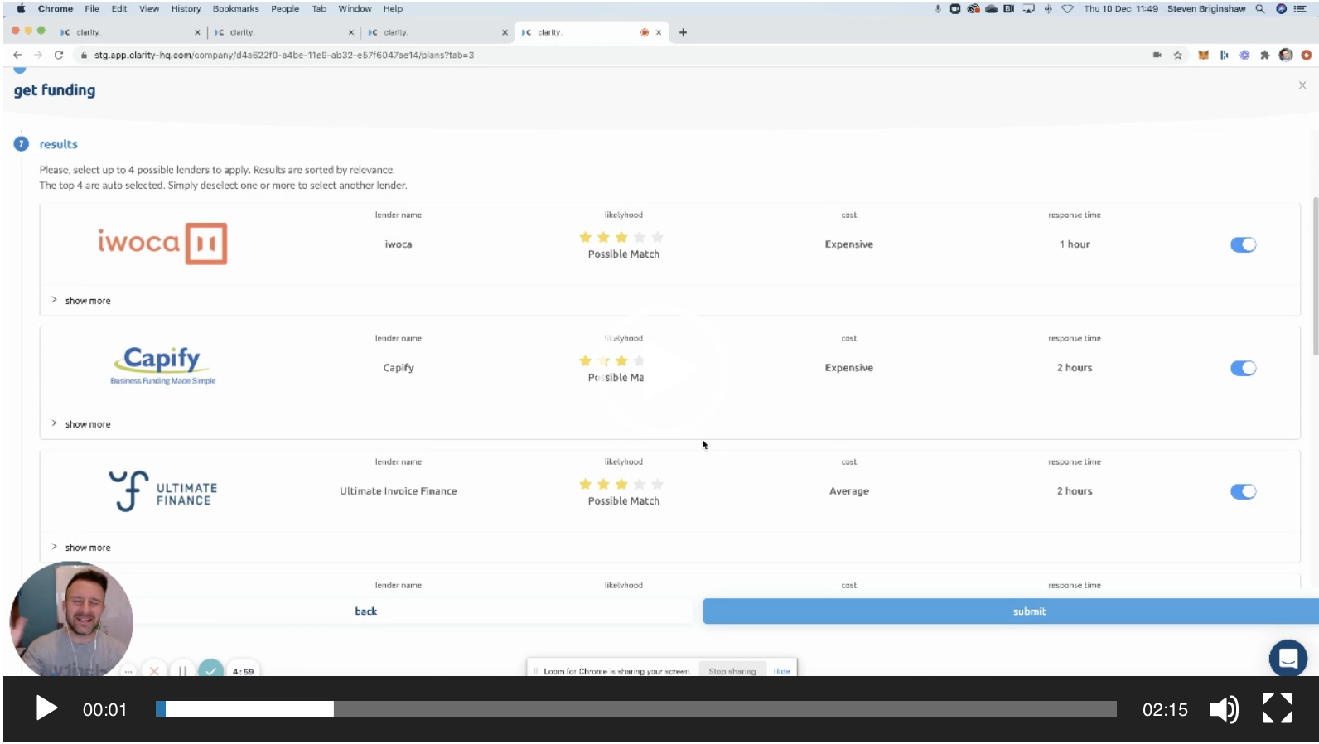Screen dimensions: 1319x744
Task: Open the Chrome menu in menu bar
Action: click(x=56, y=8)
